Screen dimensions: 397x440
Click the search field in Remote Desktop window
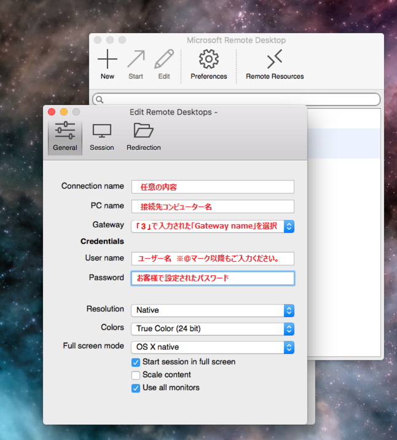236,100
